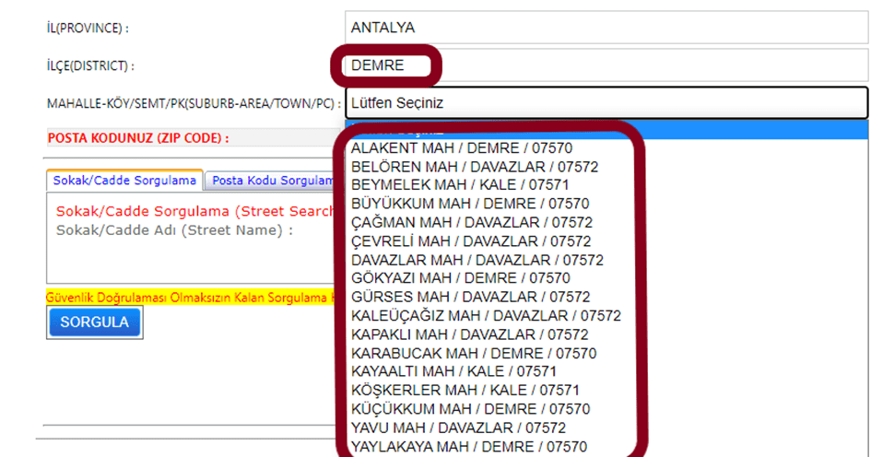Choose YAYLAKAYA MAH / DEMRE / 07570
Viewport: 871px width, 457px height.
(x=468, y=447)
